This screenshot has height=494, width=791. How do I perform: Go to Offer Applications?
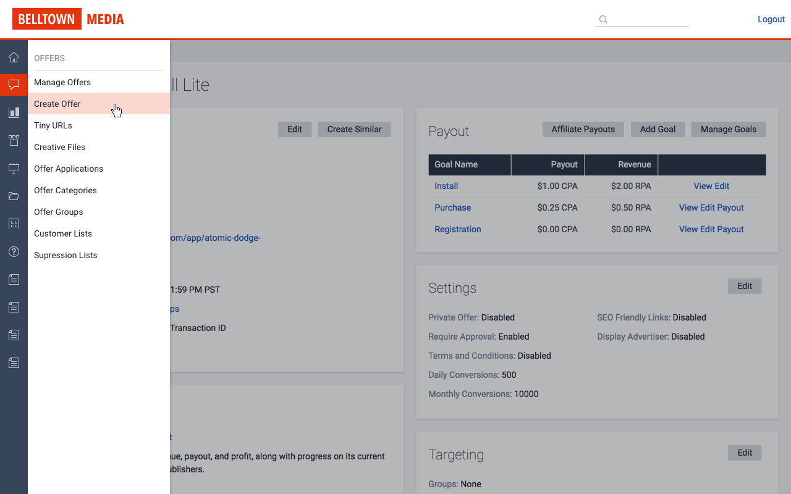(99, 169)
